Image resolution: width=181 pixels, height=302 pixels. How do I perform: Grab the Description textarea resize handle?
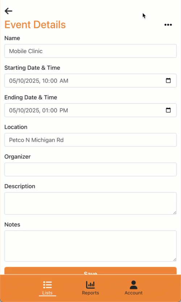click(174, 213)
